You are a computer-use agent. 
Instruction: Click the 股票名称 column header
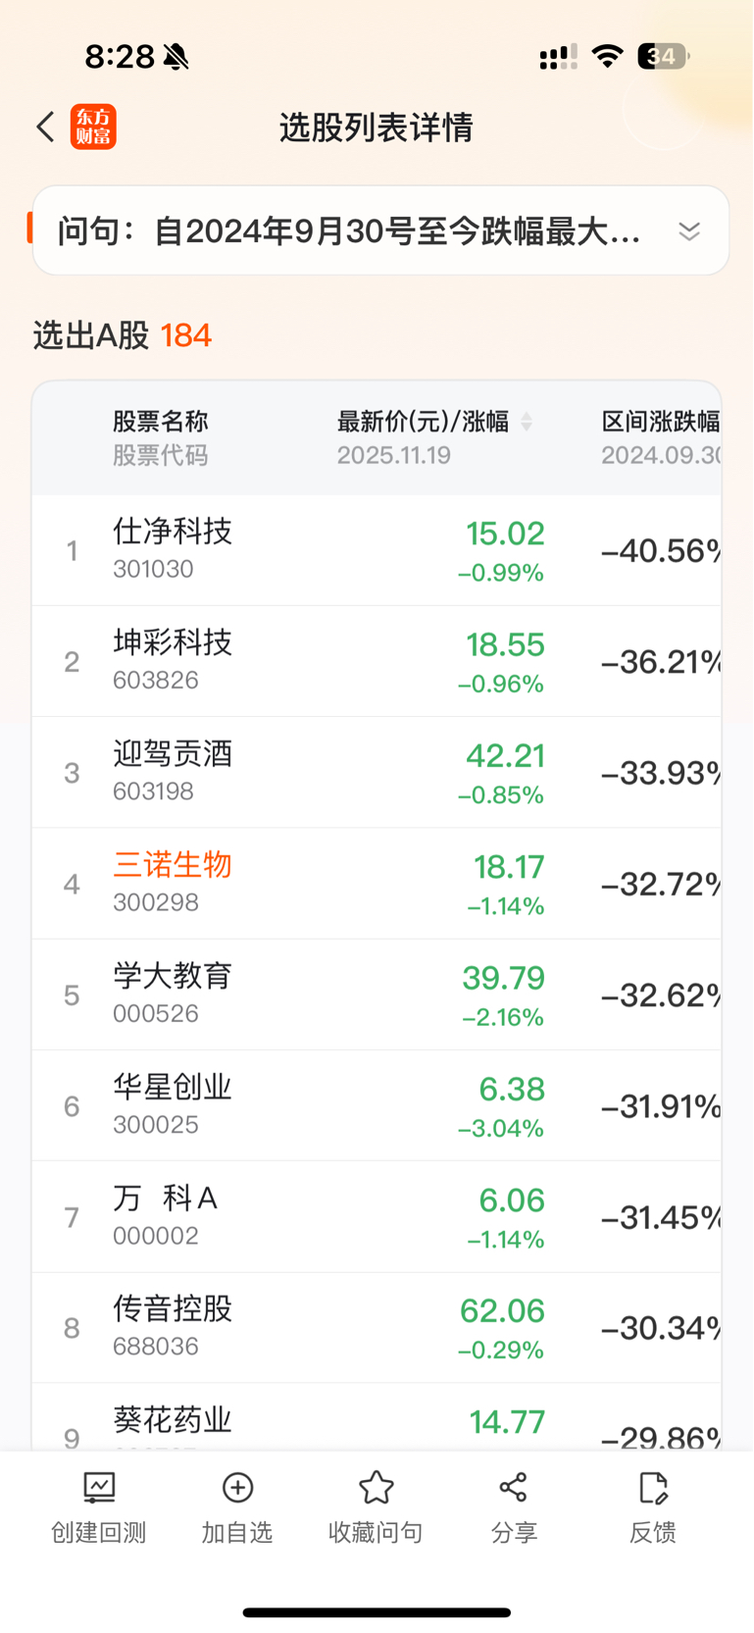pos(160,422)
